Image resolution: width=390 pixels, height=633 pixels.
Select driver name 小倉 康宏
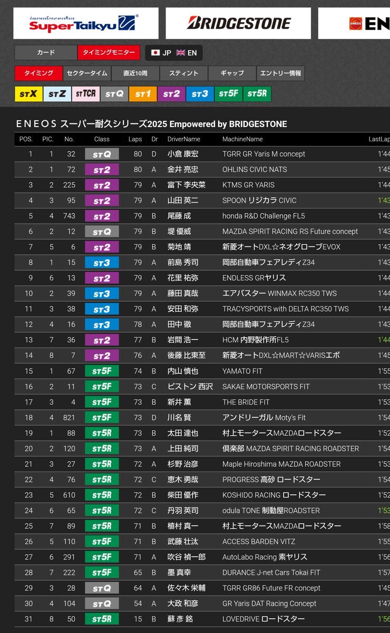[183, 154]
